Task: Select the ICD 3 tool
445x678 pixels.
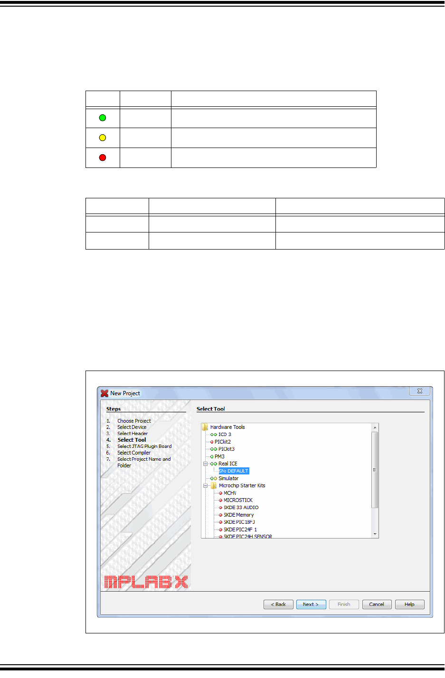Action: click(225, 435)
